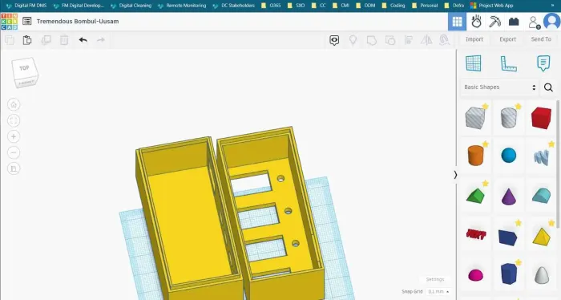The height and width of the screenshot is (300, 561).
Task: Open the designs list icon beside title
Action: coord(26,22)
